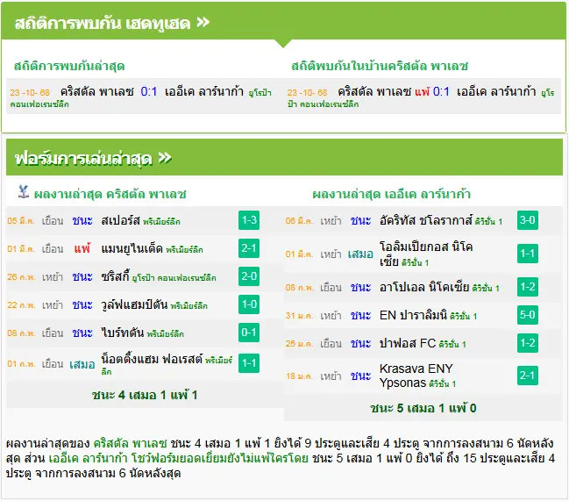Viewport: 569px width, 501px height.
Task: Click โอลิมเปียกอส นิโคเซีย opponent name
Action: (426, 254)
